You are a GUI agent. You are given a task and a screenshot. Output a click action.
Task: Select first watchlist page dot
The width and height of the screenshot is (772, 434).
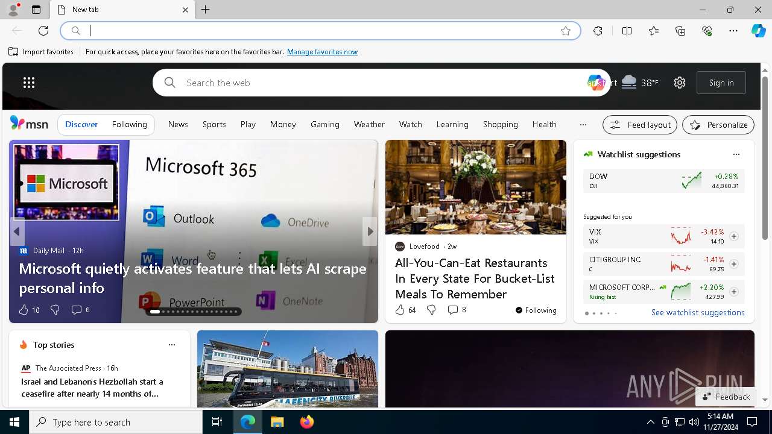(586, 313)
